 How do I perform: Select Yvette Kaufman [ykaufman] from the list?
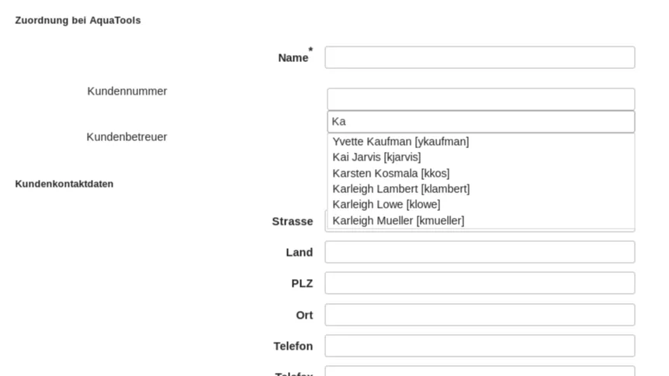400,141
